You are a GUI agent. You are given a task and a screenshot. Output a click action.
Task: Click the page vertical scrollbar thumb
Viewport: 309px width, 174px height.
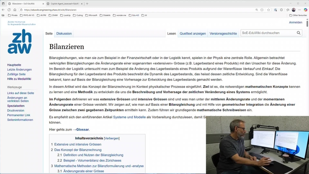pyautogui.click(x=307, y=23)
